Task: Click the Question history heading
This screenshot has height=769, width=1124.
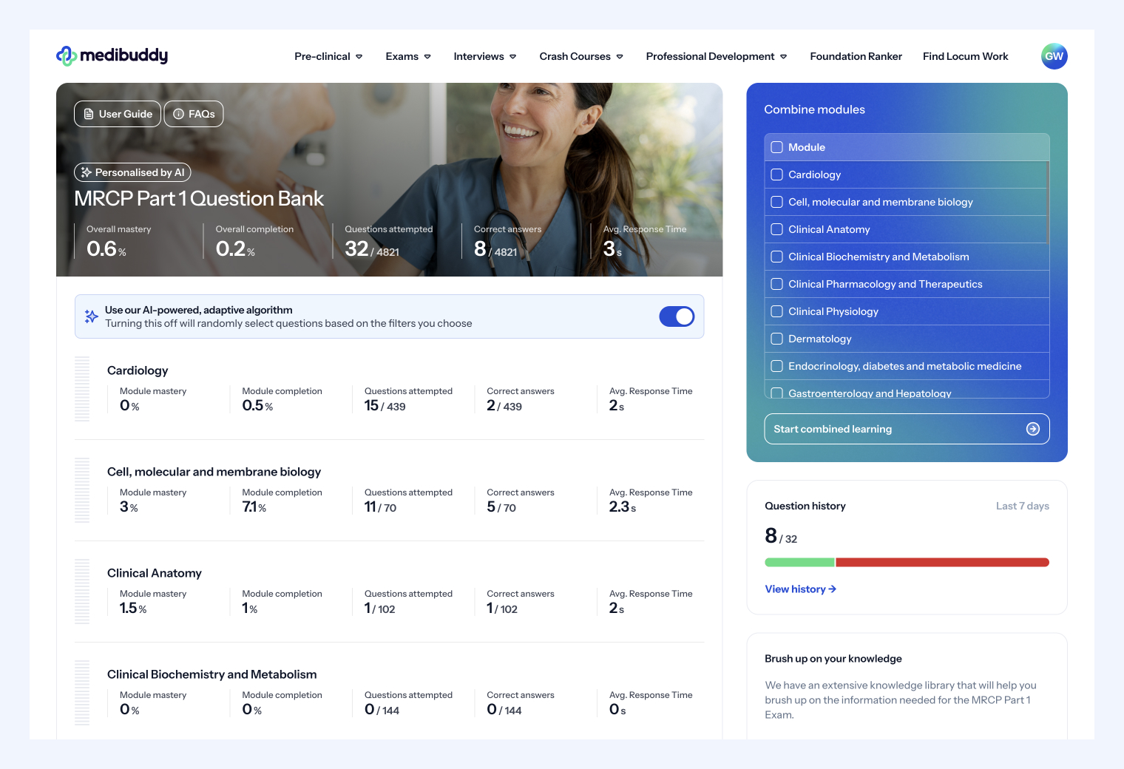Action: pyautogui.click(x=805, y=506)
